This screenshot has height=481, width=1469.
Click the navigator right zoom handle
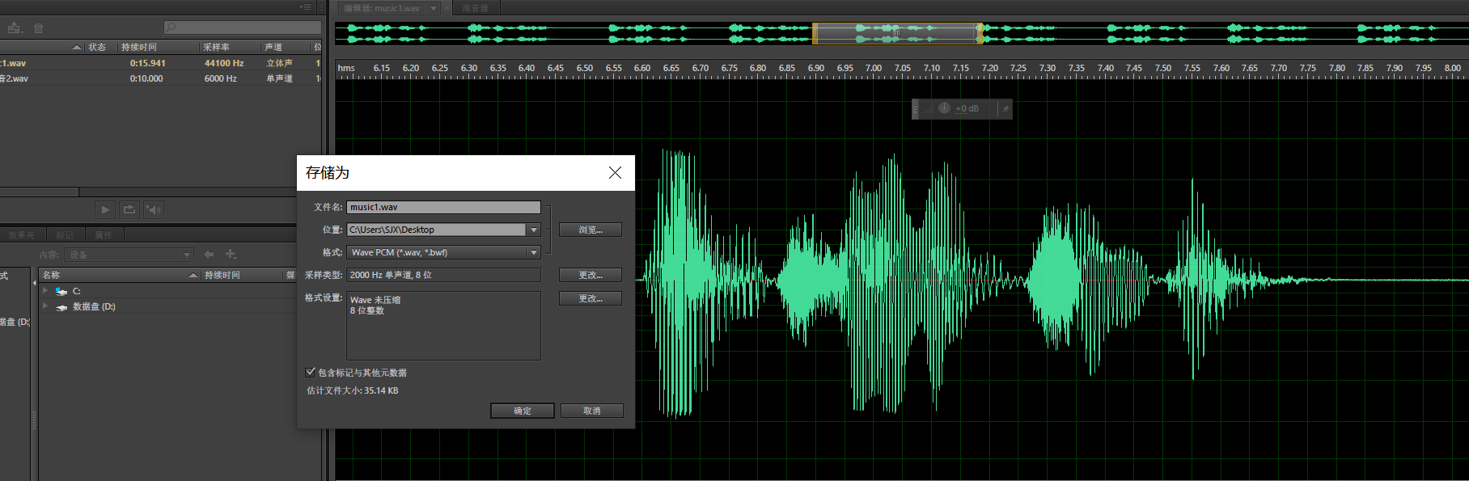[x=980, y=33]
